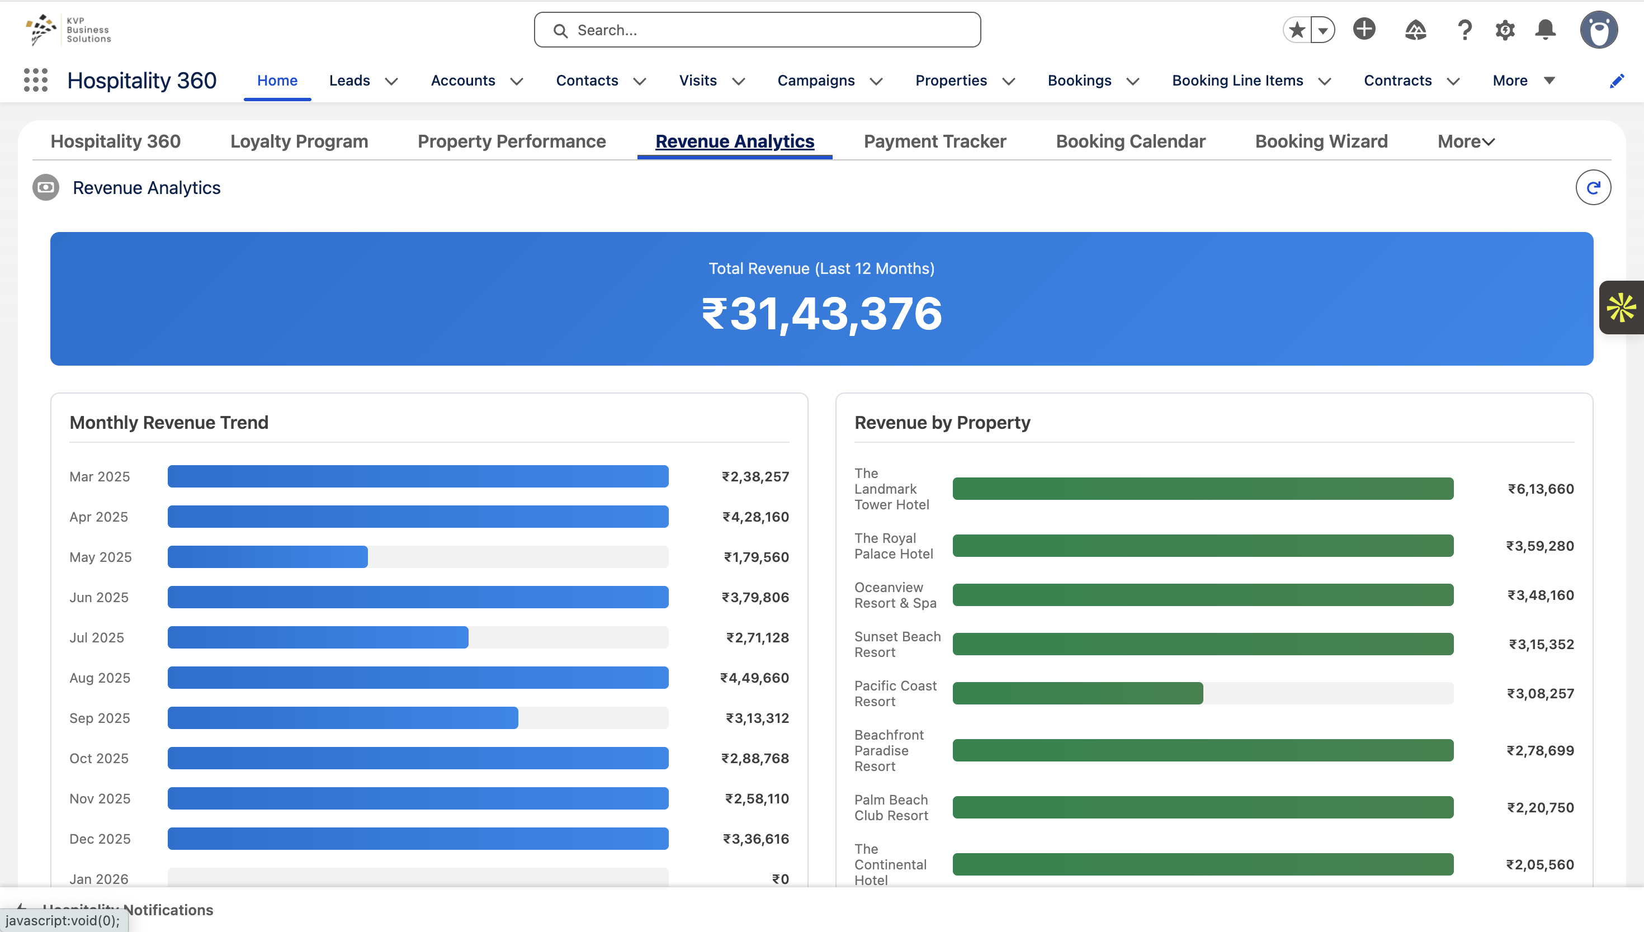Viewport: 1644px width, 932px height.
Task: Switch to the Property Performance tab
Action: click(x=512, y=141)
